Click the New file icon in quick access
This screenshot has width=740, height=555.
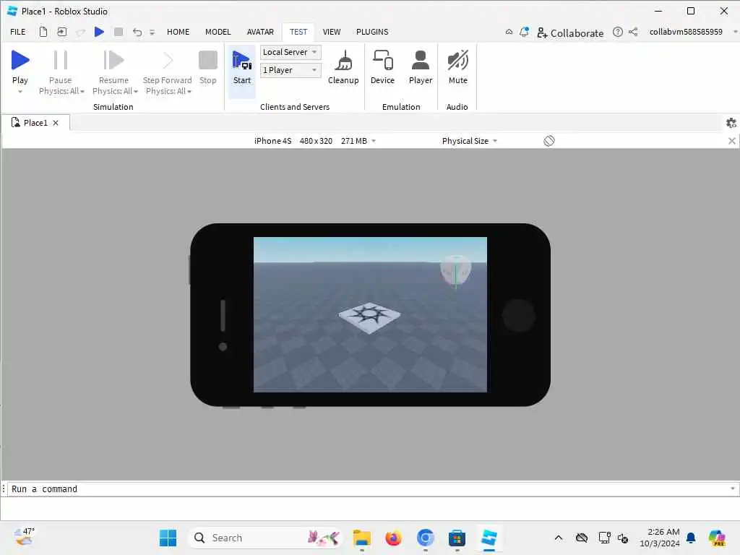[43, 32]
